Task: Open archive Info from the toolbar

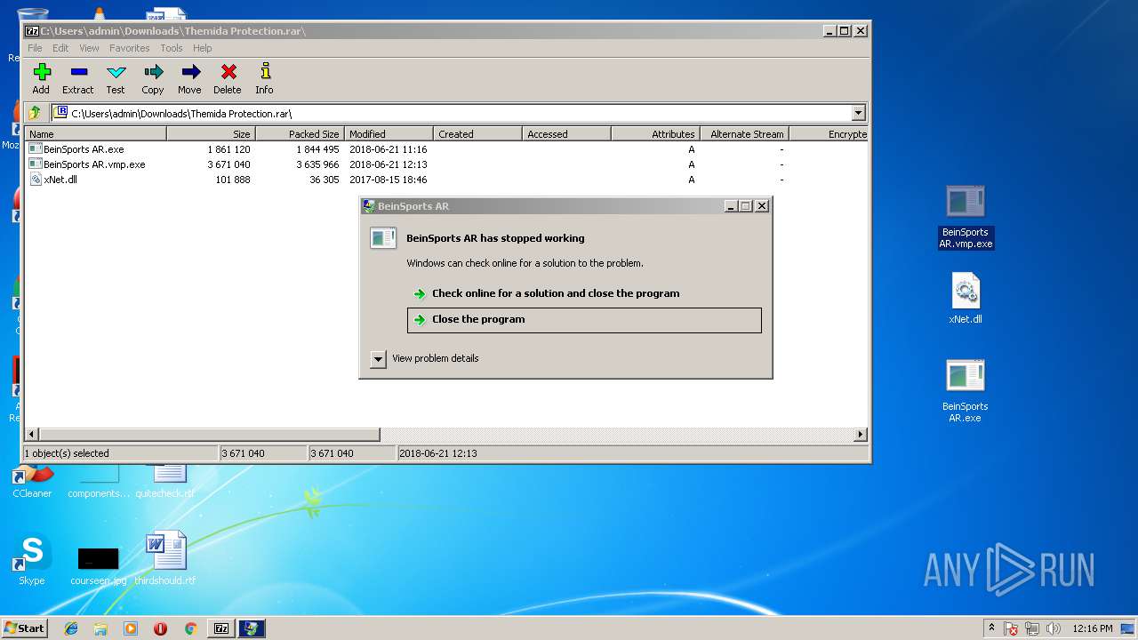Action: [x=264, y=78]
